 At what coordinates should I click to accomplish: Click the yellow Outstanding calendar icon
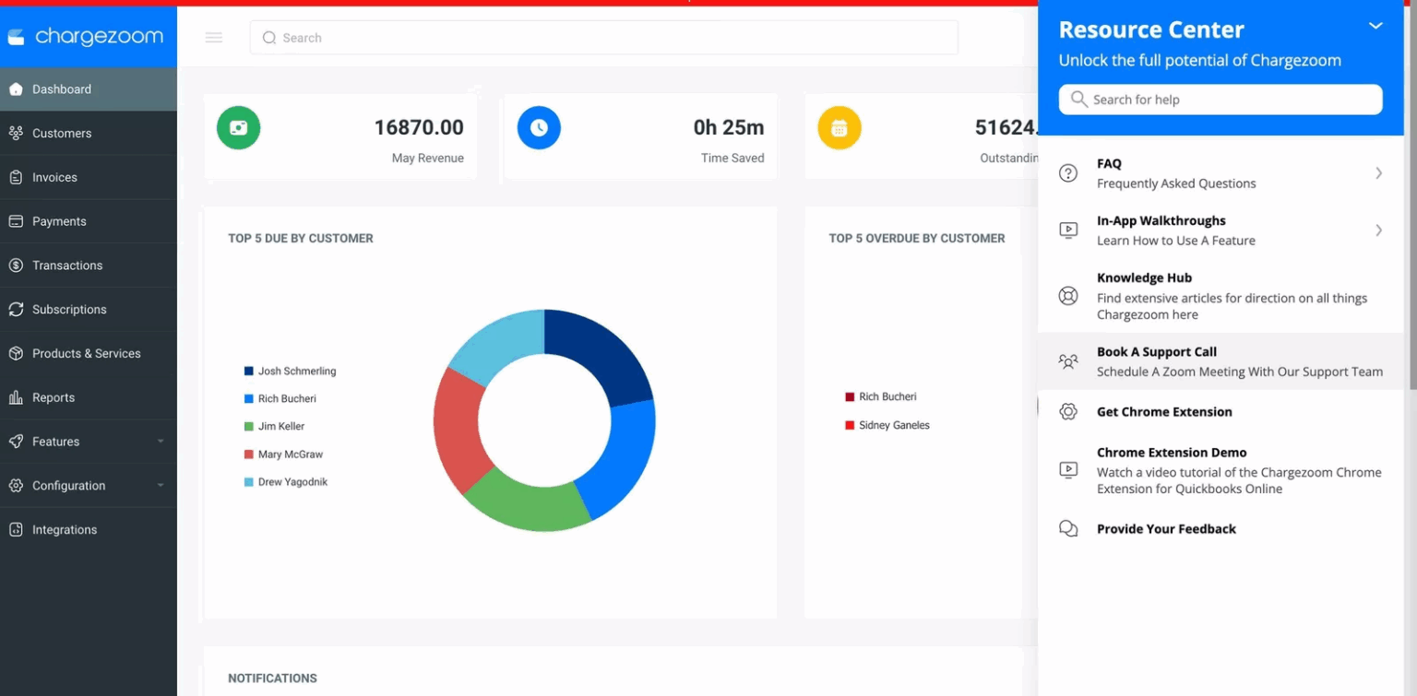[839, 127]
